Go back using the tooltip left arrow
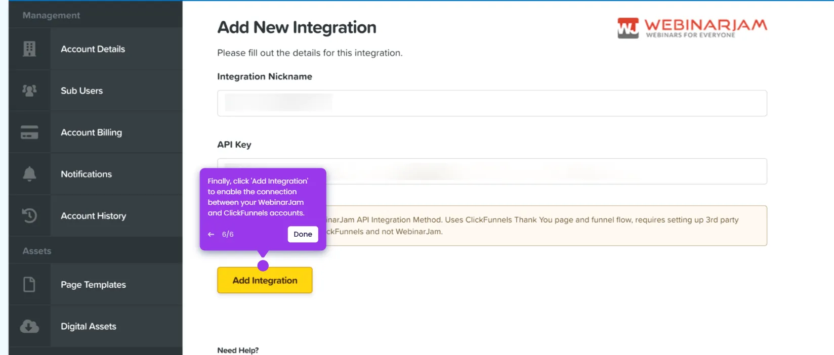This screenshot has width=834, height=355. [x=211, y=234]
